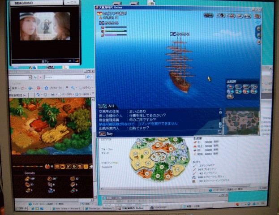The image size is (279, 215).
Task: Open the ログイン dropdown in toolbar
Action: pyautogui.click(x=86, y=87)
